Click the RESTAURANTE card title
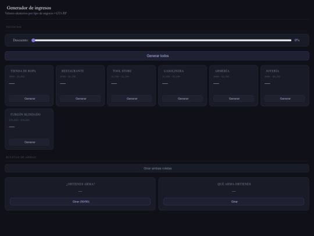Viewport: 314px width, 236px height. [x=73, y=71]
